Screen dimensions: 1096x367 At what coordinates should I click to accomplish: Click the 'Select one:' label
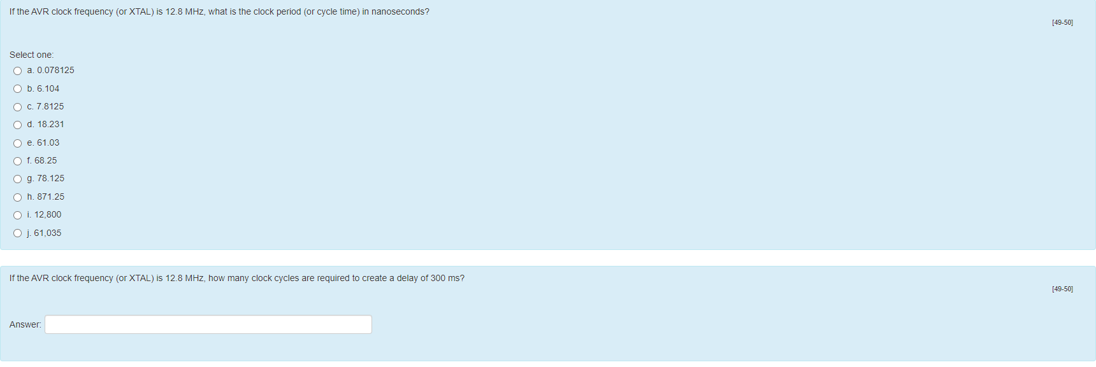click(31, 55)
